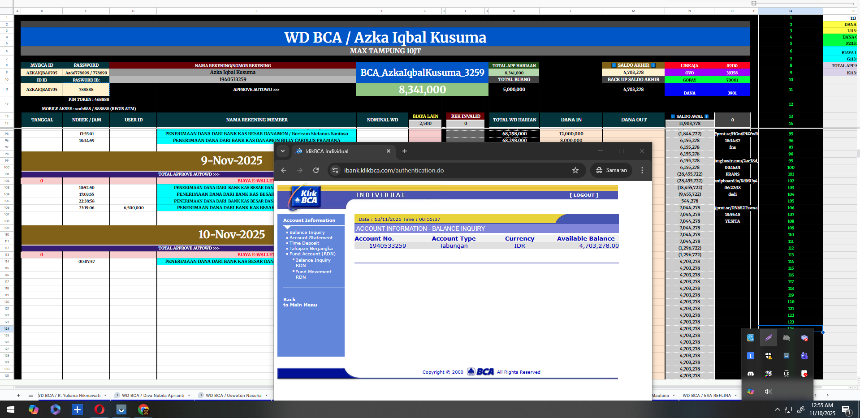The height and width of the screenshot is (418, 860).
Task: Click the network status icon in taskbar
Action: 788,409
